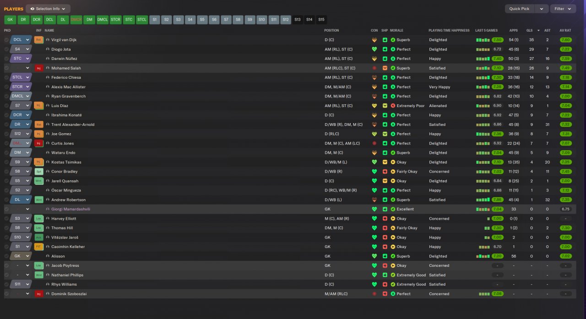Click Alisson's green sharpness icon
This screenshot has height=319, width=586.
385,256
